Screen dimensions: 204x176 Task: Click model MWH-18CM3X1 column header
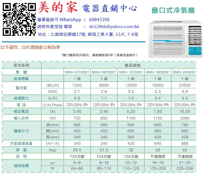click(158, 72)
